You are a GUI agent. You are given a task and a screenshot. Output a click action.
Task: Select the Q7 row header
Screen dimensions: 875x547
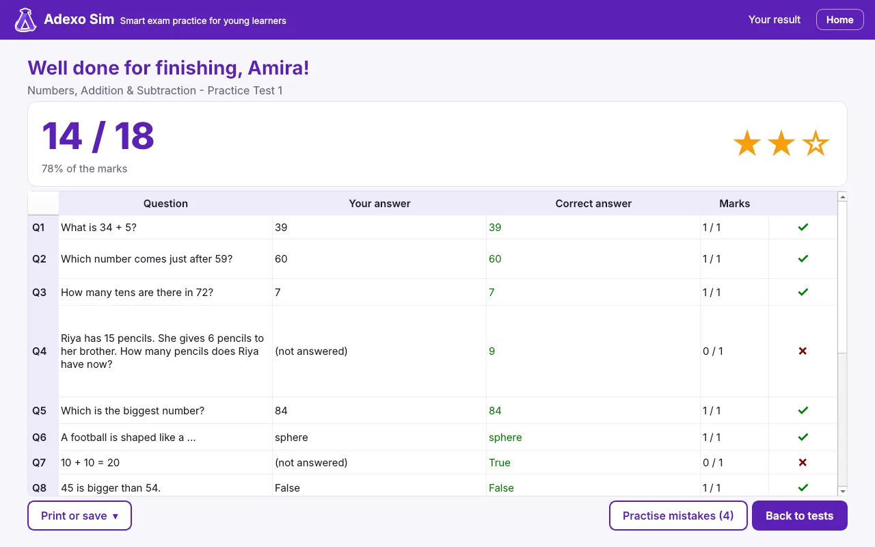click(43, 462)
